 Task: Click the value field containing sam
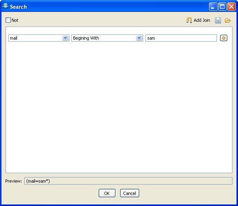pyautogui.click(x=181, y=38)
